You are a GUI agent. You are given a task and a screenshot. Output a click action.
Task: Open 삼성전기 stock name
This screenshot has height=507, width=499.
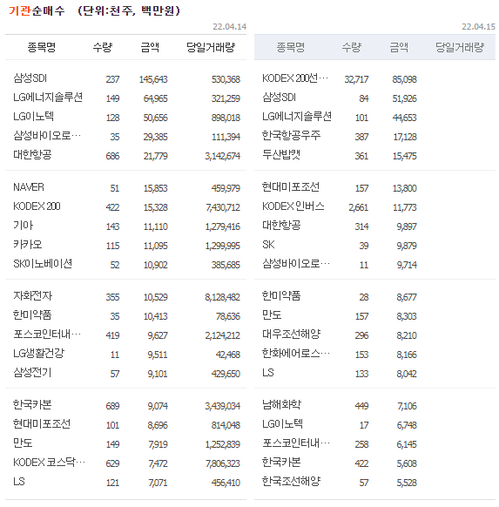pos(32,373)
